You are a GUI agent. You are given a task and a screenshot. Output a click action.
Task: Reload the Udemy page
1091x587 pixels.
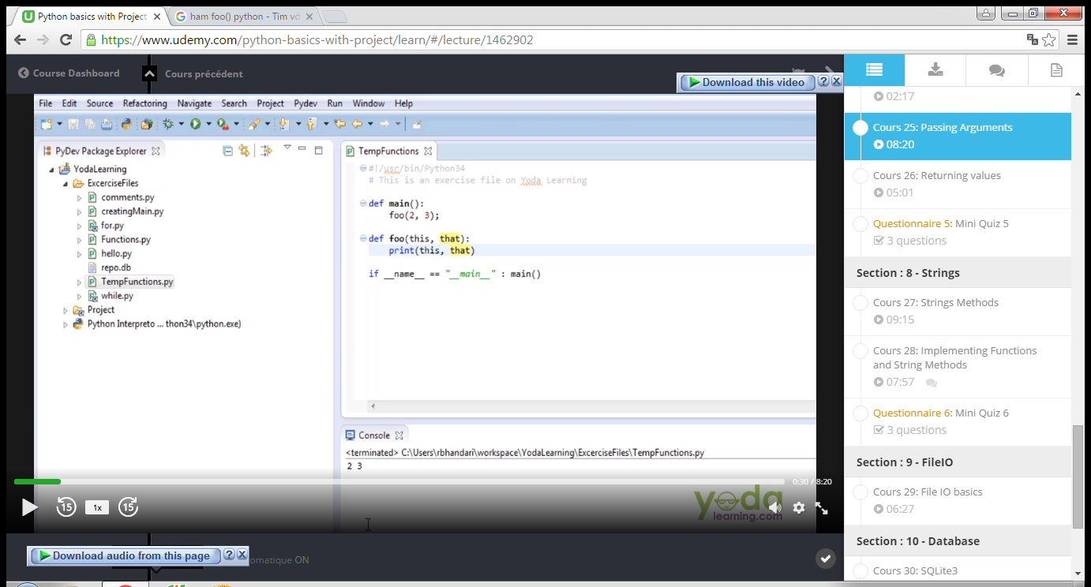[x=66, y=39]
